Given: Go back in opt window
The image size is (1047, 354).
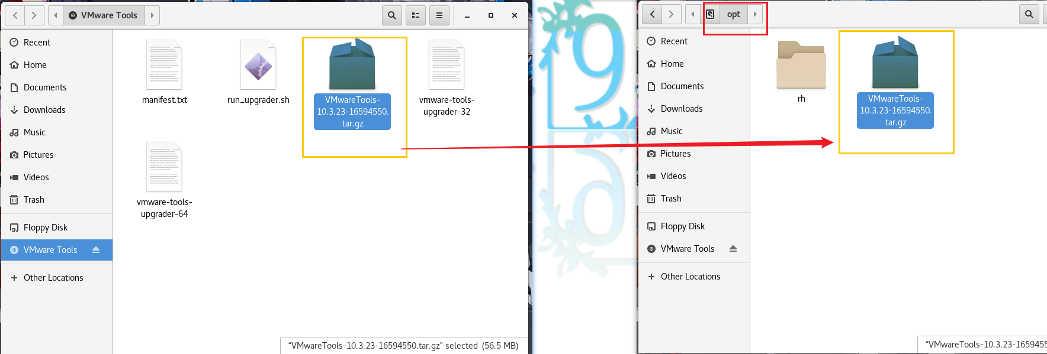Looking at the screenshot, I should pyautogui.click(x=652, y=14).
